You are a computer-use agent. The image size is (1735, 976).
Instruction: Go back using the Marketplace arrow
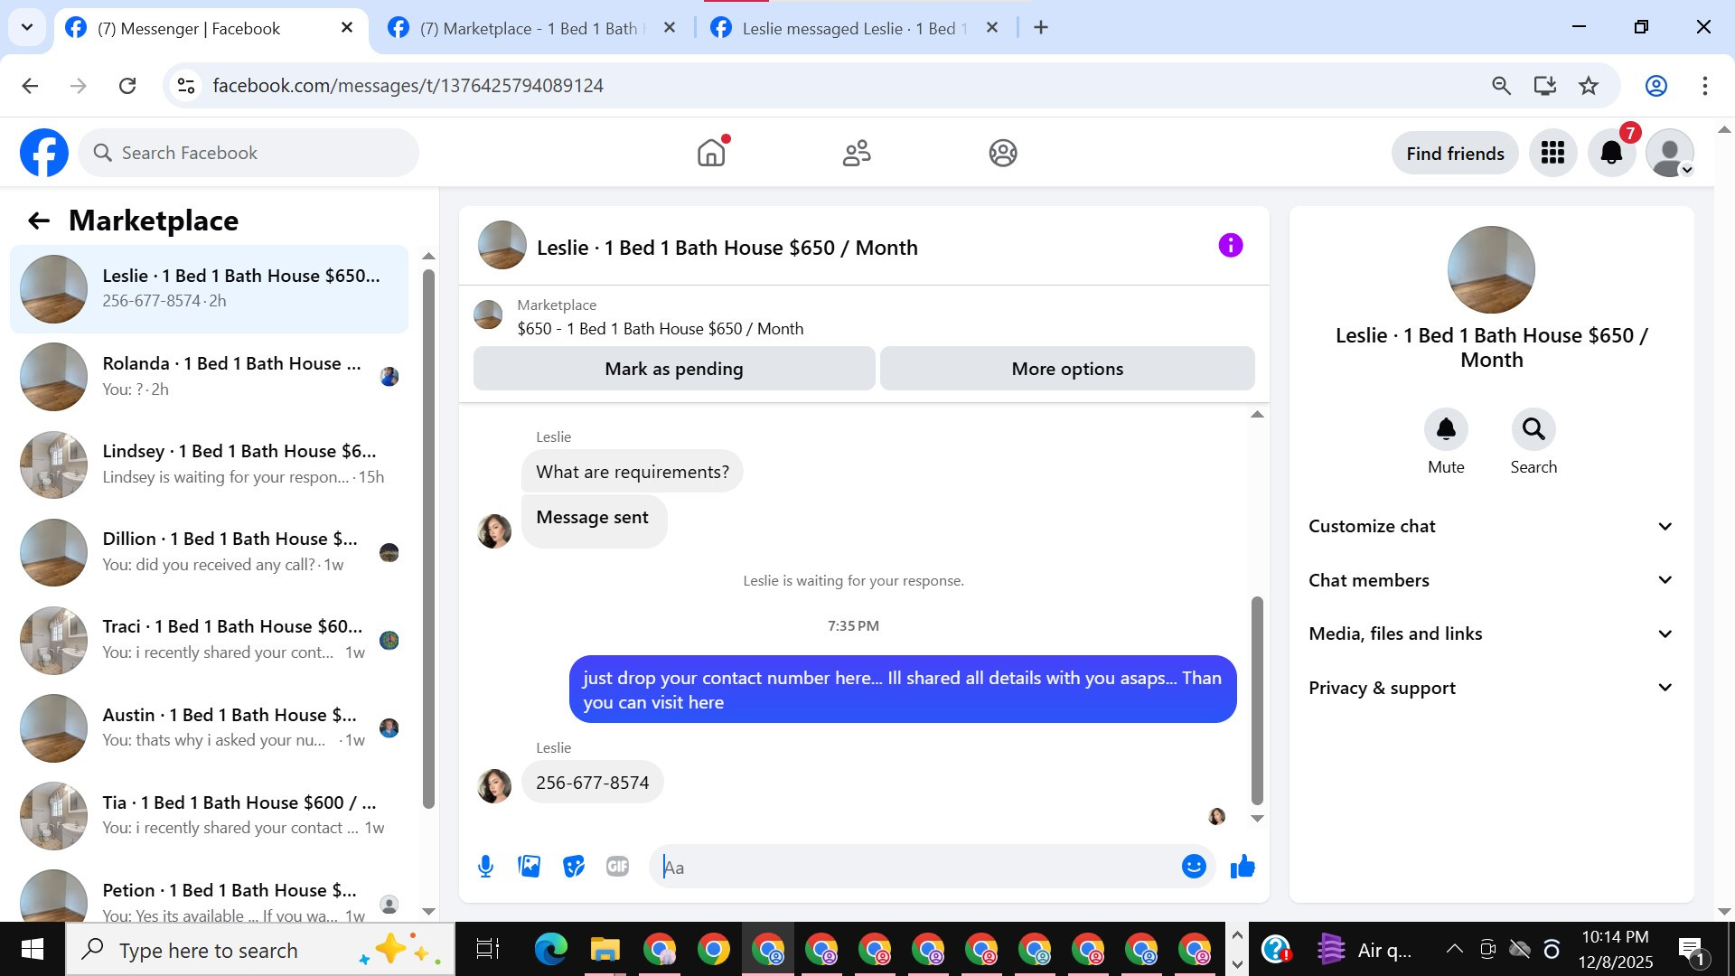click(x=38, y=221)
